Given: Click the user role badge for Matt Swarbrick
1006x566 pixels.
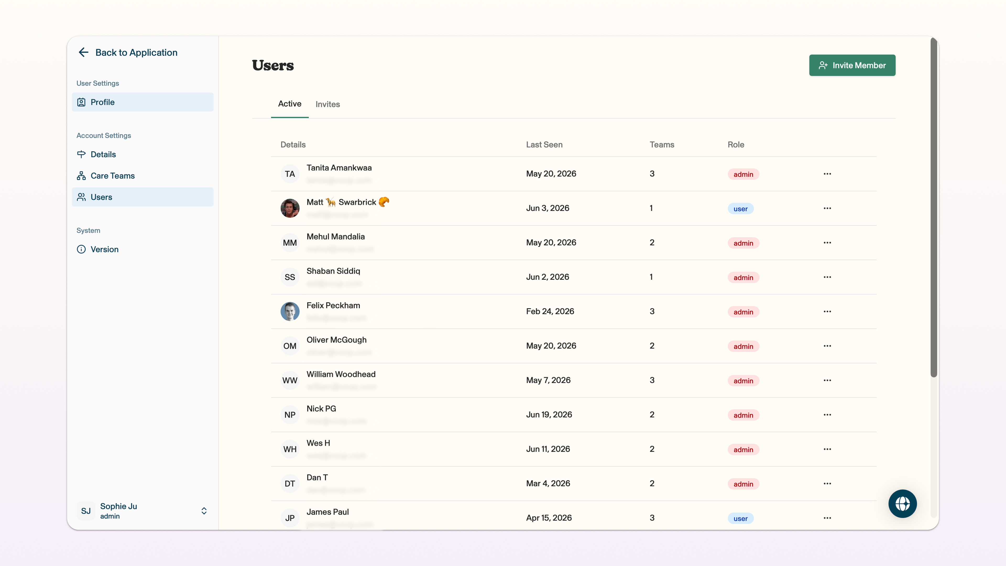Looking at the screenshot, I should pos(740,209).
